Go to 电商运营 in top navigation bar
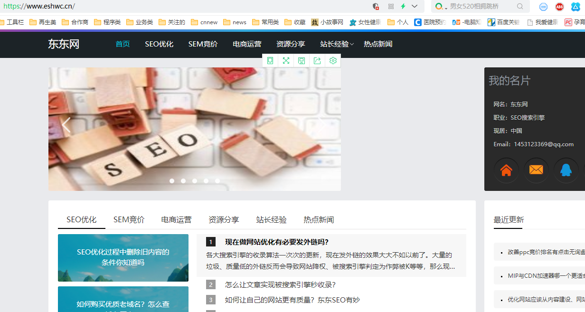Screen dimensions: 585x312 (x=247, y=44)
